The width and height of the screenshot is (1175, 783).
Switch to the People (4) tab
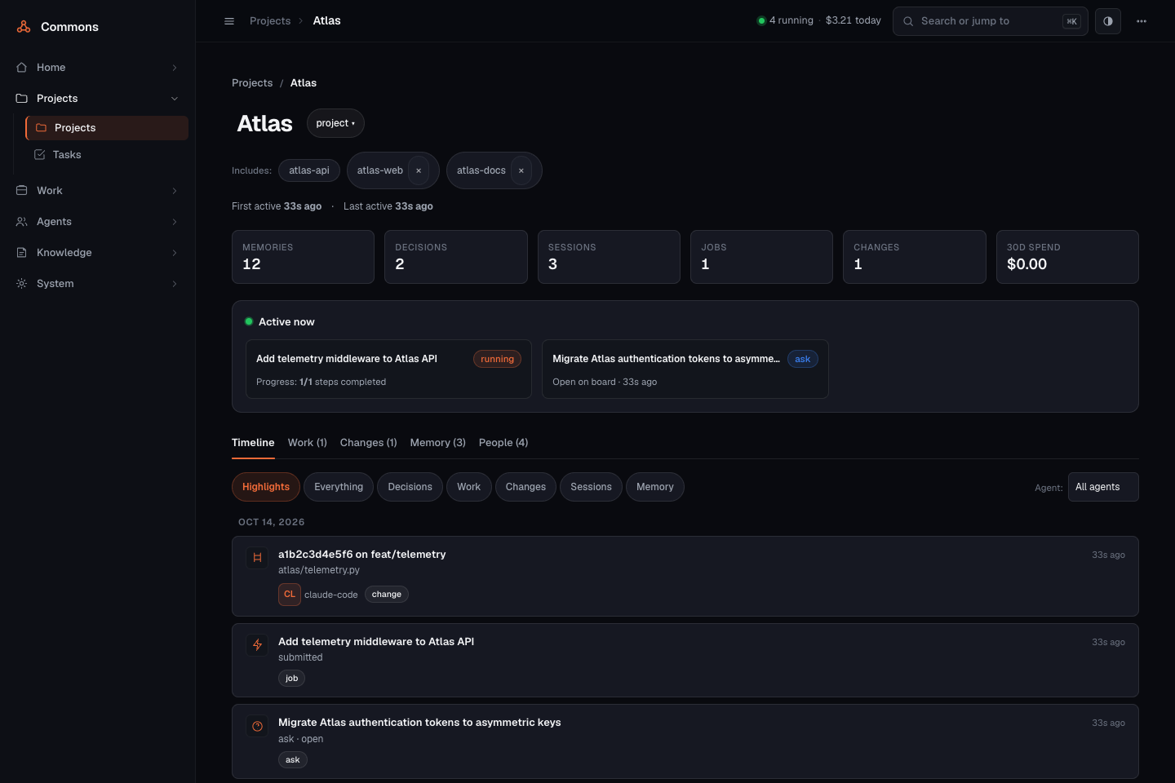click(503, 443)
